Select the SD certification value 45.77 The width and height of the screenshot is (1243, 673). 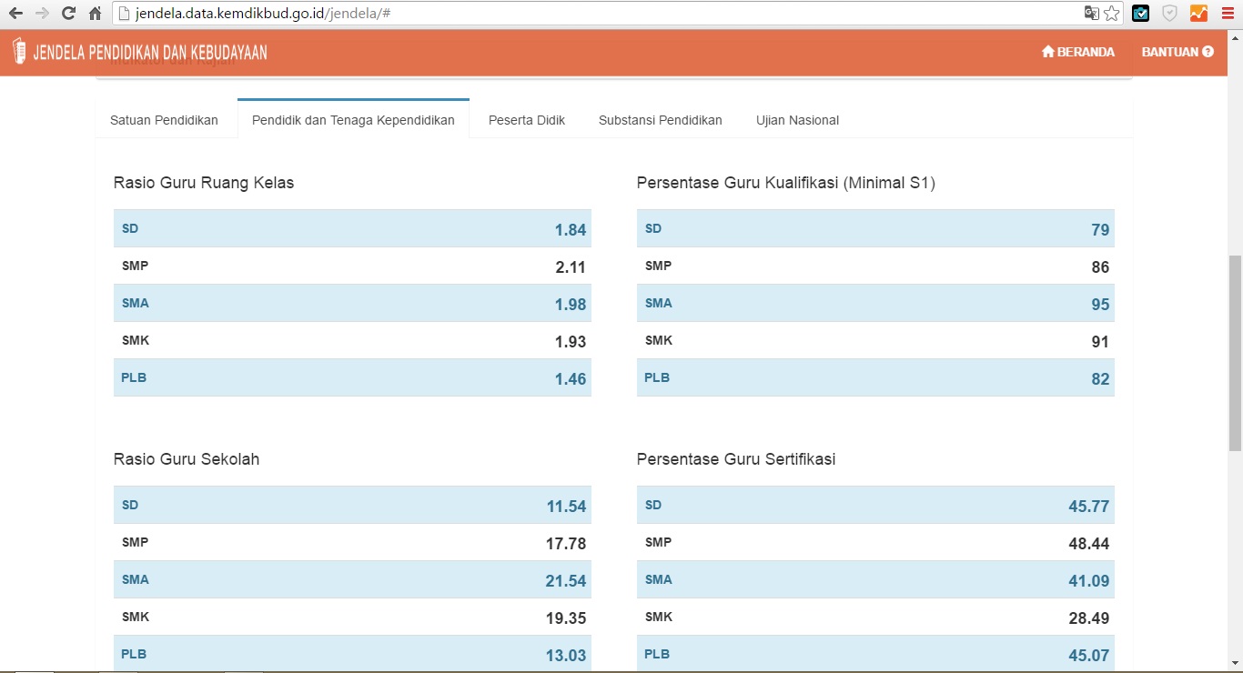pyautogui.click(x=1089, y=507)
